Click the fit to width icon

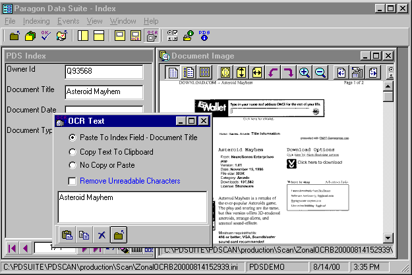point(256,72)
